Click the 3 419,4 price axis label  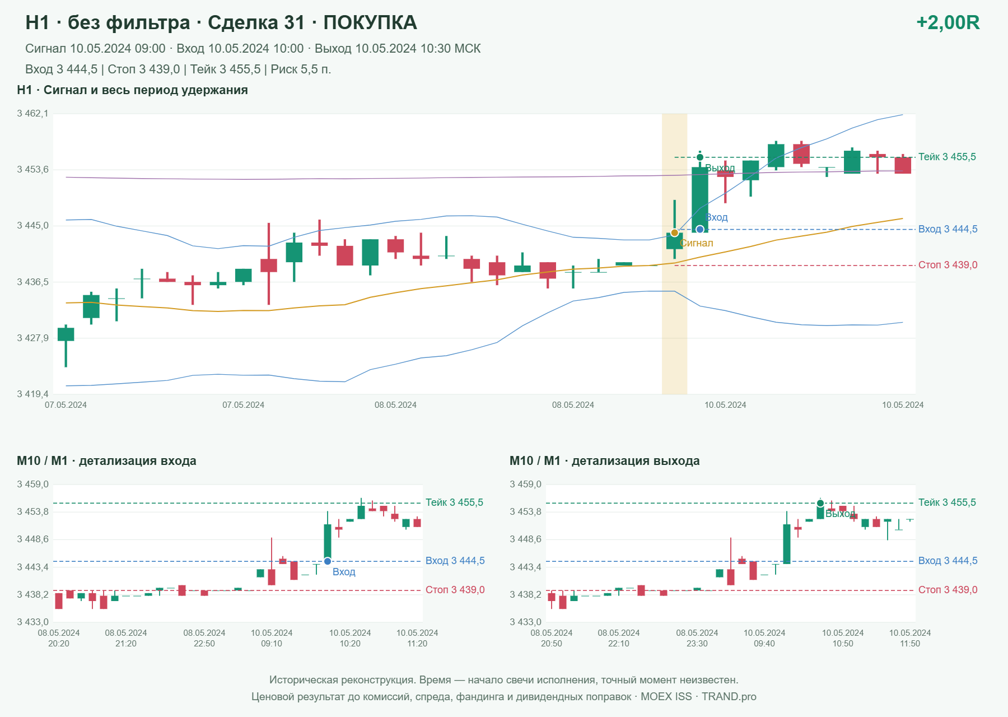coord(32,394)
